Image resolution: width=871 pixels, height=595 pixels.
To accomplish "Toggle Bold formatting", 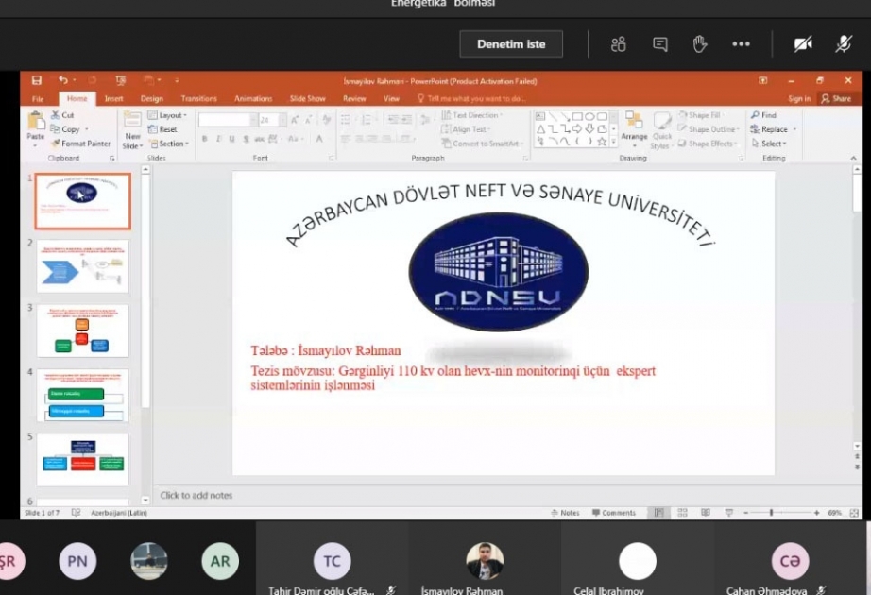I will (x=205, y=138).
